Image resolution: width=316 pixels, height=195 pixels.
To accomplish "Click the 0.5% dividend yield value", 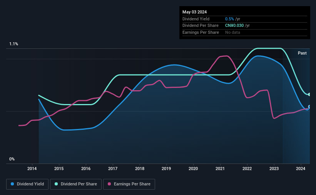I will 229,19.
